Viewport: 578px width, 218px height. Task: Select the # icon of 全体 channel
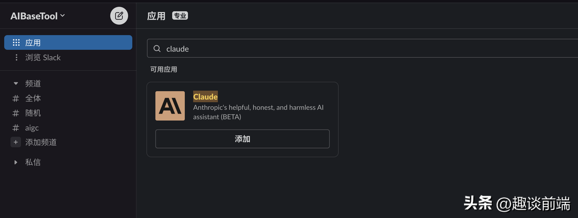(15, 98)
